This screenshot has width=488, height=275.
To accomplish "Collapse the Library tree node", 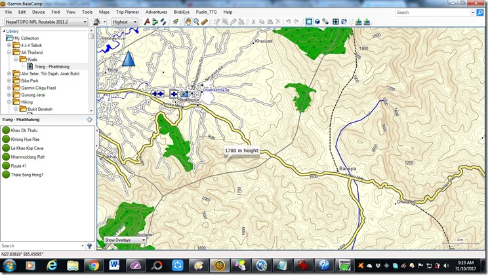I will click(x=4, y=31).
